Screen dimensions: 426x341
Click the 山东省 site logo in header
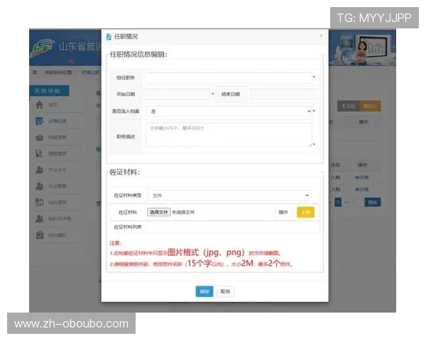point(43,48)
